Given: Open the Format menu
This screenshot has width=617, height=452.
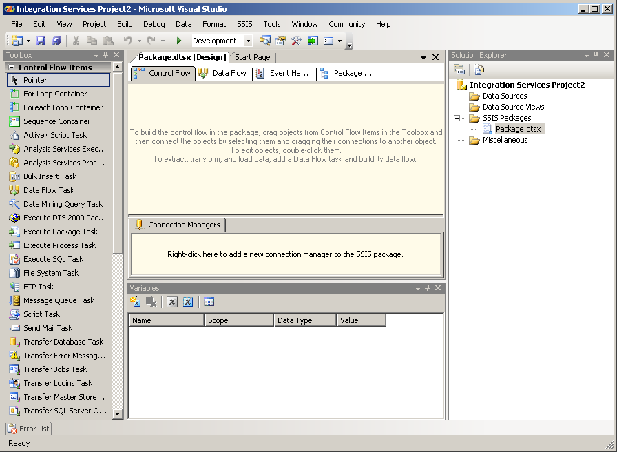Looking at the screenshot, I should [214, 24].
